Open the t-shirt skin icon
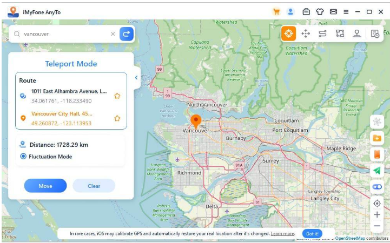390x243 pixels. tap(320, 12)
